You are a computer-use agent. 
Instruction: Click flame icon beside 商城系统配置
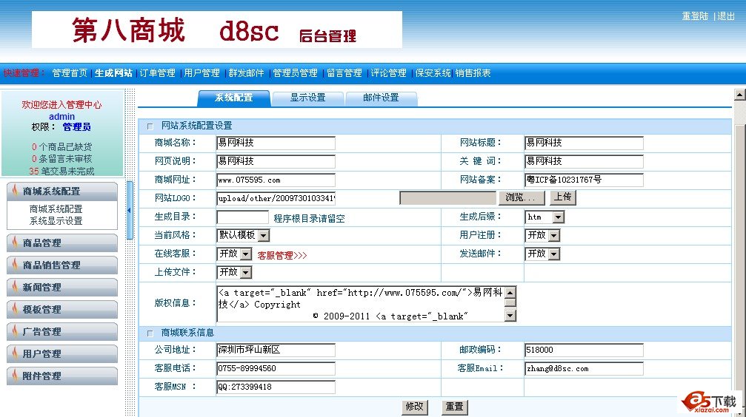coord(15,191)
